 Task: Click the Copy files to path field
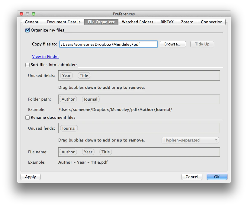coord(108,44)
